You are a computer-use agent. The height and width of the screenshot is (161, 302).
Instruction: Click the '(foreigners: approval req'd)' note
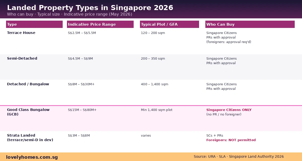(229, 42)
